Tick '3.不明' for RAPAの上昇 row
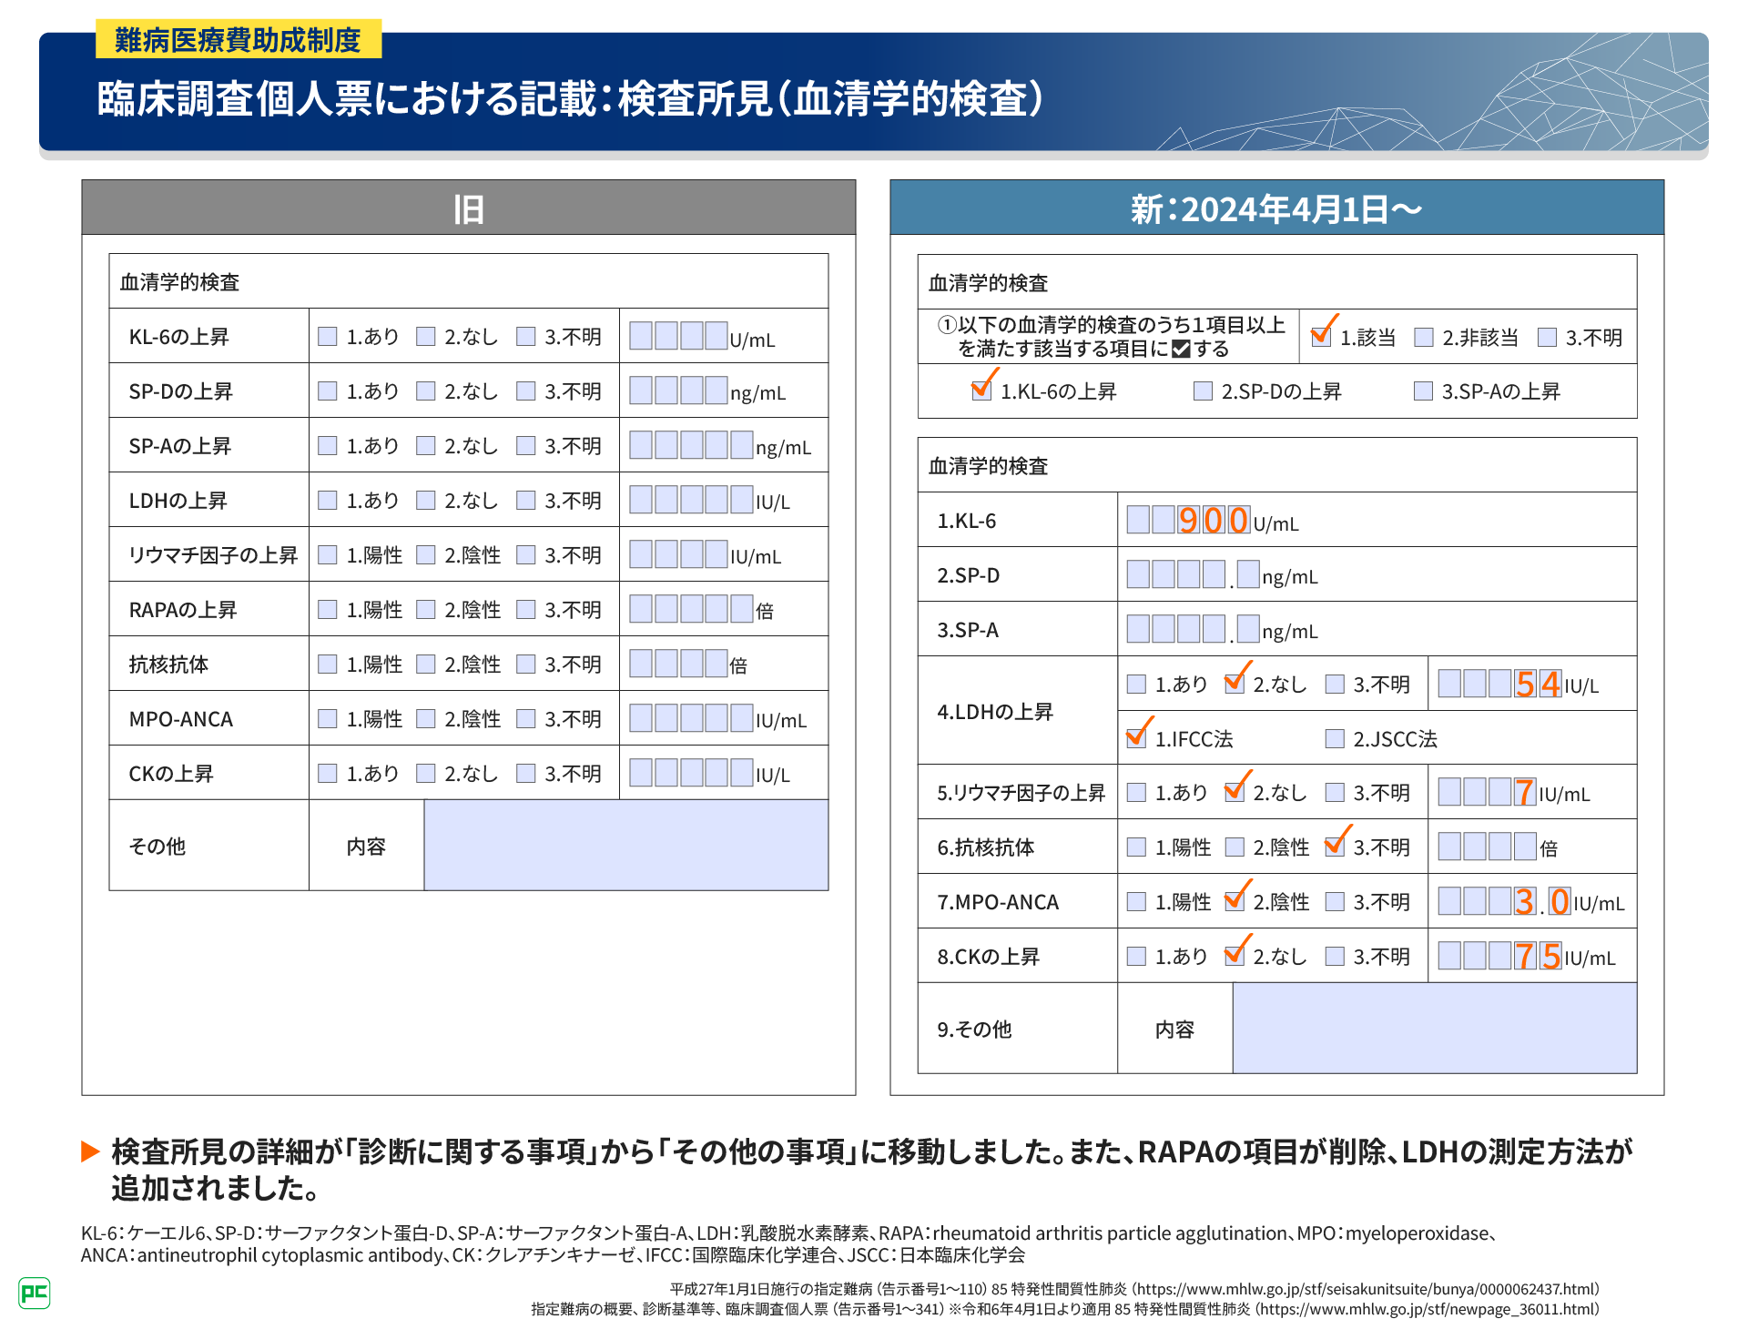Viewport: 1748px width, 1329px height. coord(525,610)
